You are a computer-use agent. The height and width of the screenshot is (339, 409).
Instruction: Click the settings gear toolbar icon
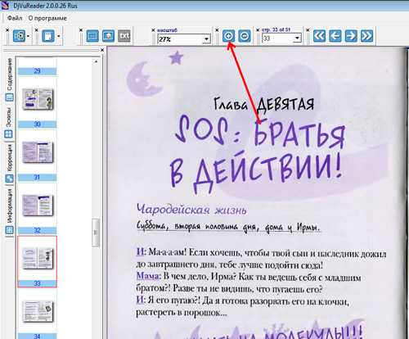coord(19,36)
